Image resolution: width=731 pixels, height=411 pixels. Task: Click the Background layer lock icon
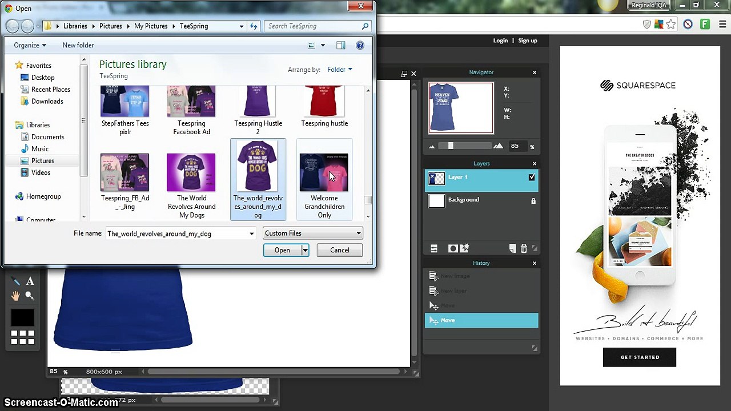[x=533, y=201]
